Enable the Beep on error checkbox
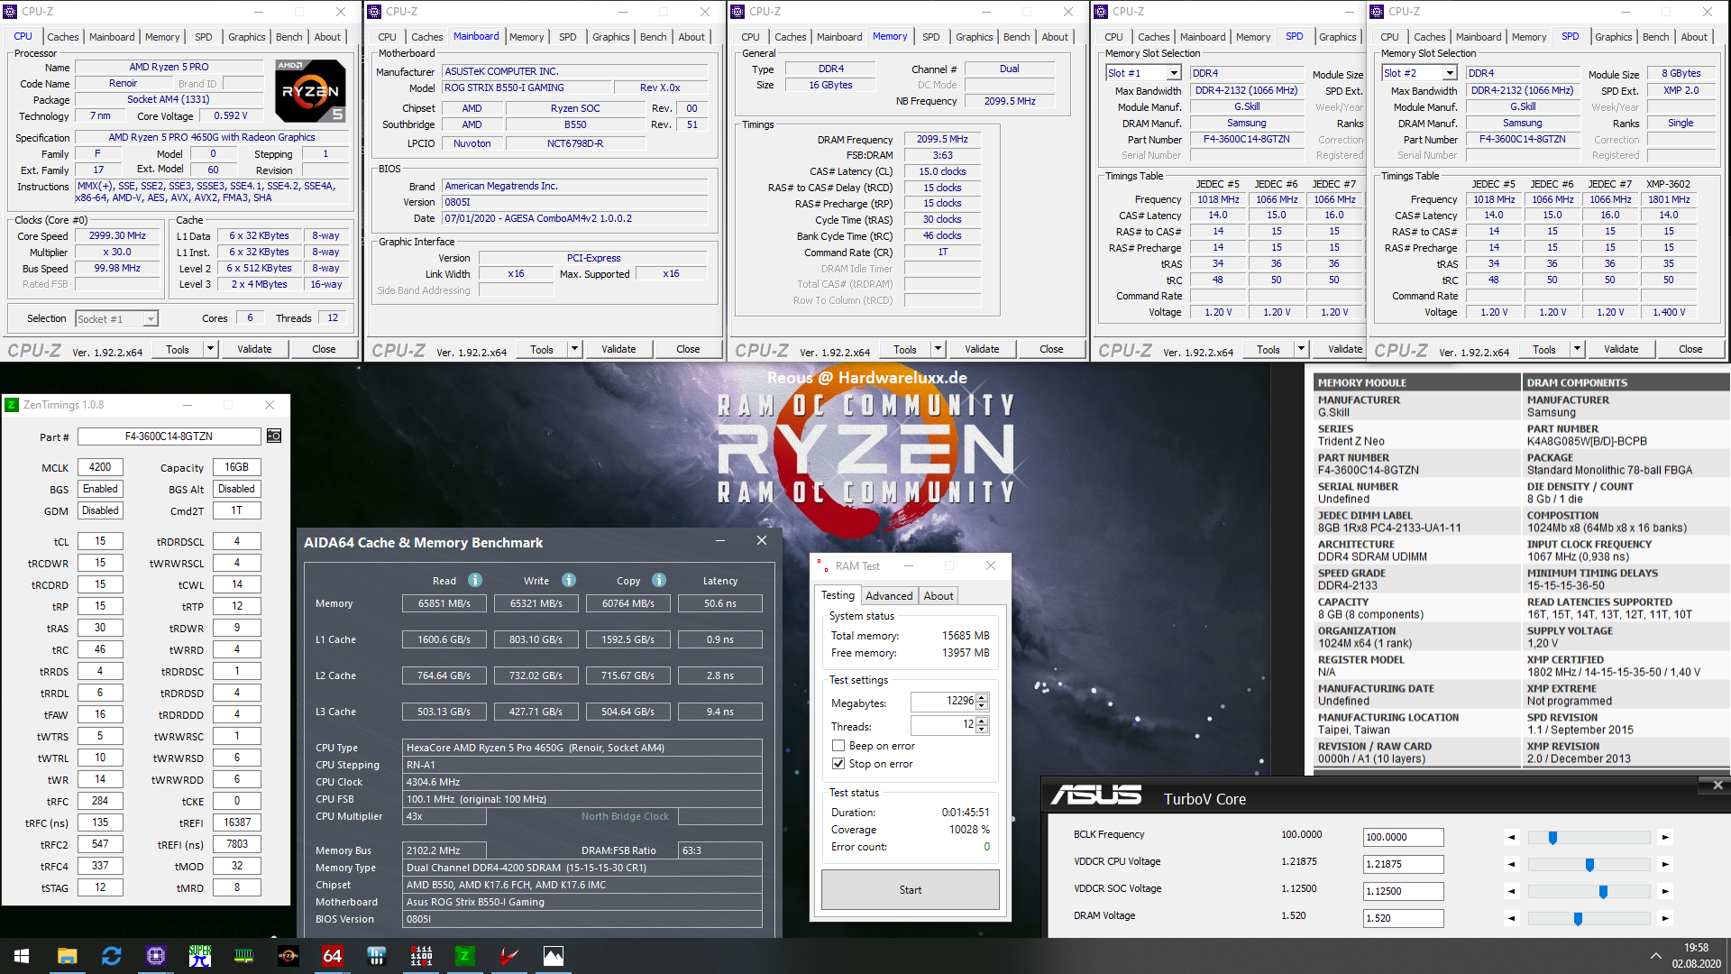Screen dimensions: 1731x974 tap(838, 746)
